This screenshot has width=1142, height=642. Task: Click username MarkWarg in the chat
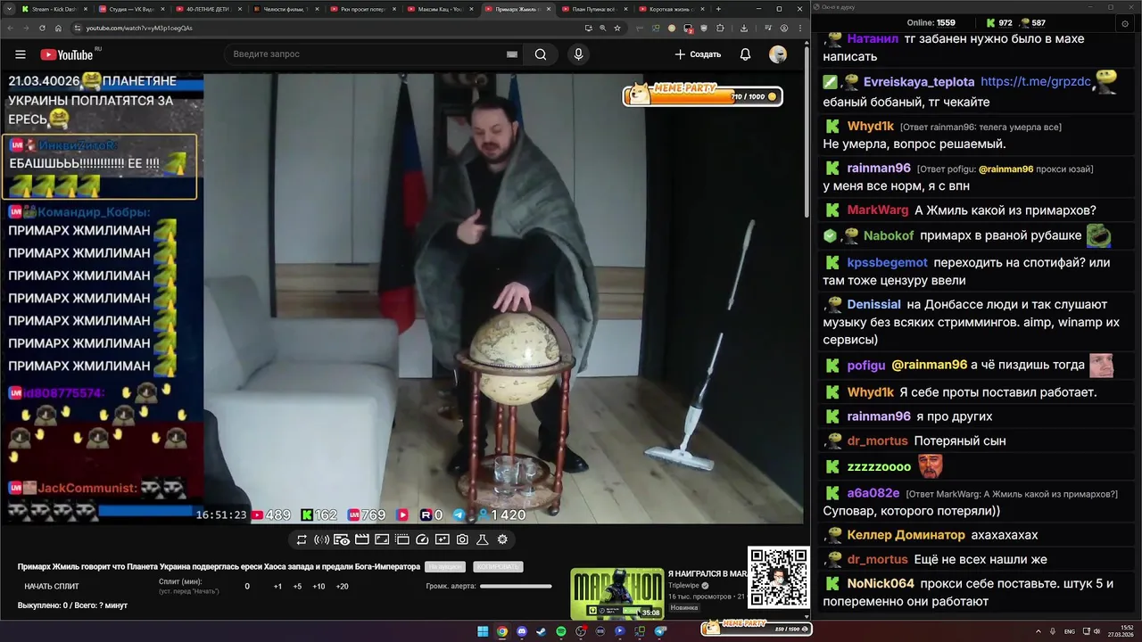pos(877,210)
